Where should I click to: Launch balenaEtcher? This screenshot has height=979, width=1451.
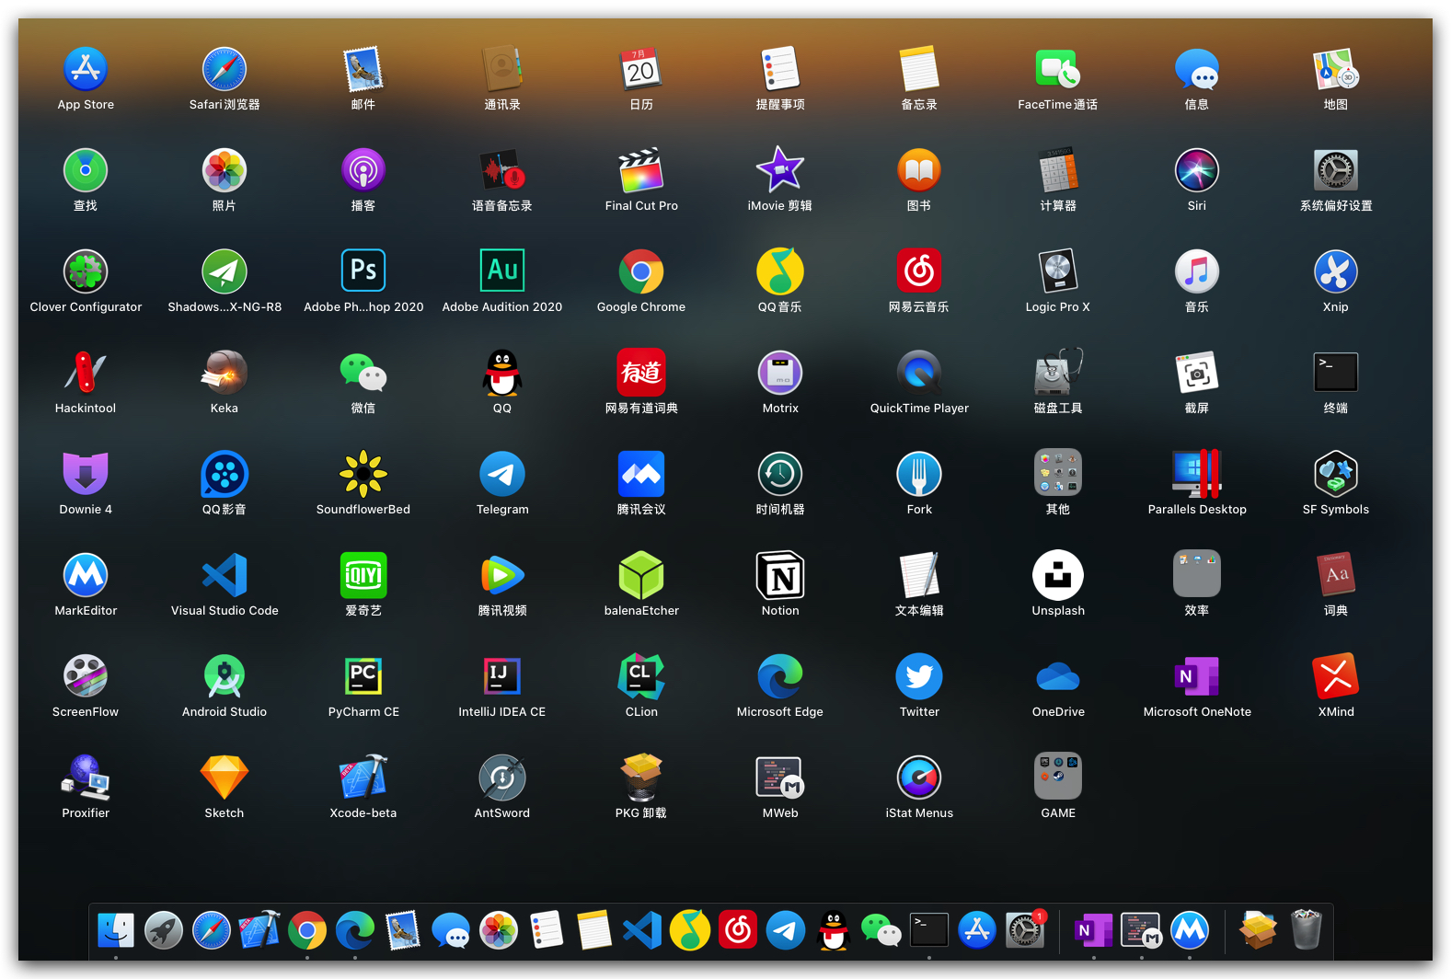click(x=641, y=576)
